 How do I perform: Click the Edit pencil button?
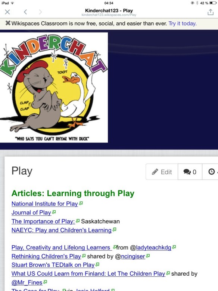coord(162,172)
